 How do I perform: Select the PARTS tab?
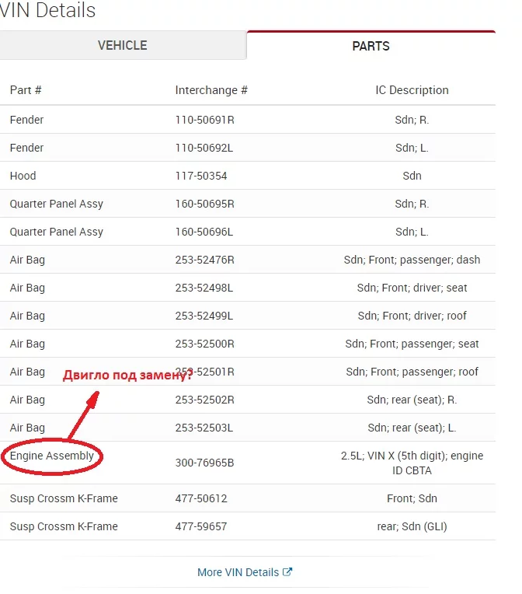(371, 46)
